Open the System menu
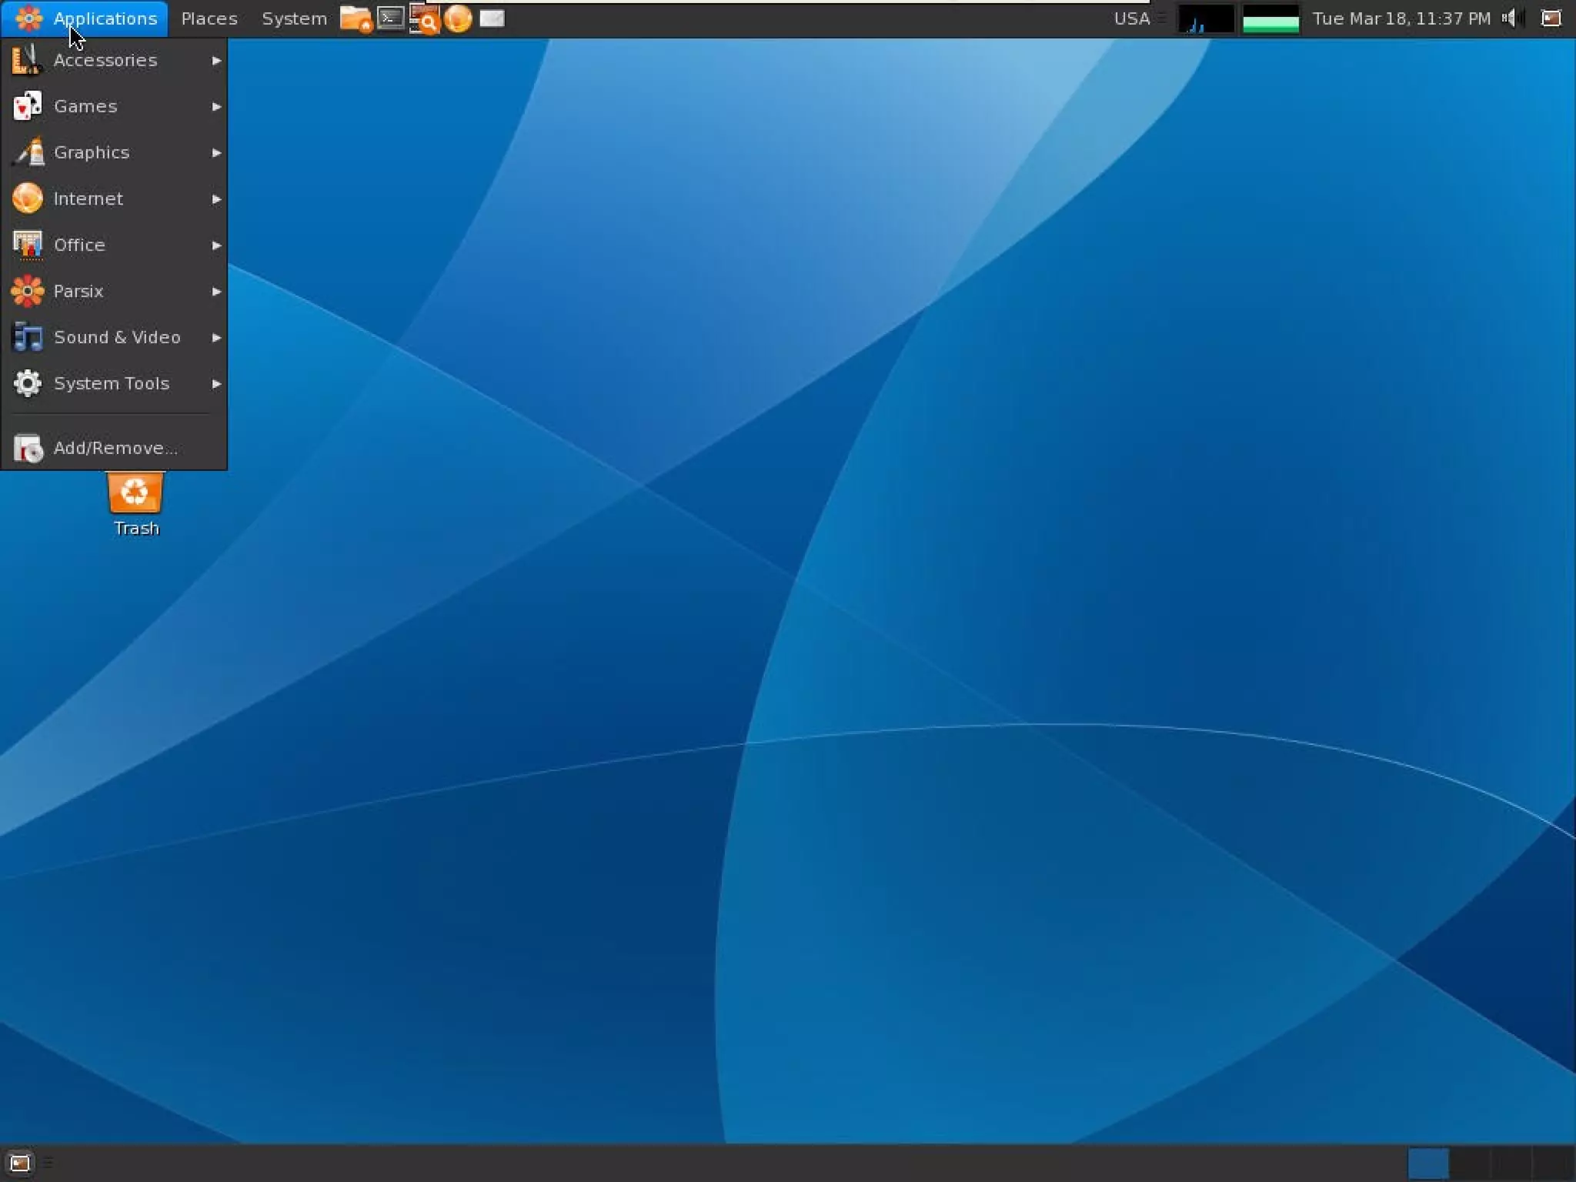This screenshot has width=1576, height=1182. (x=294, y=18)
